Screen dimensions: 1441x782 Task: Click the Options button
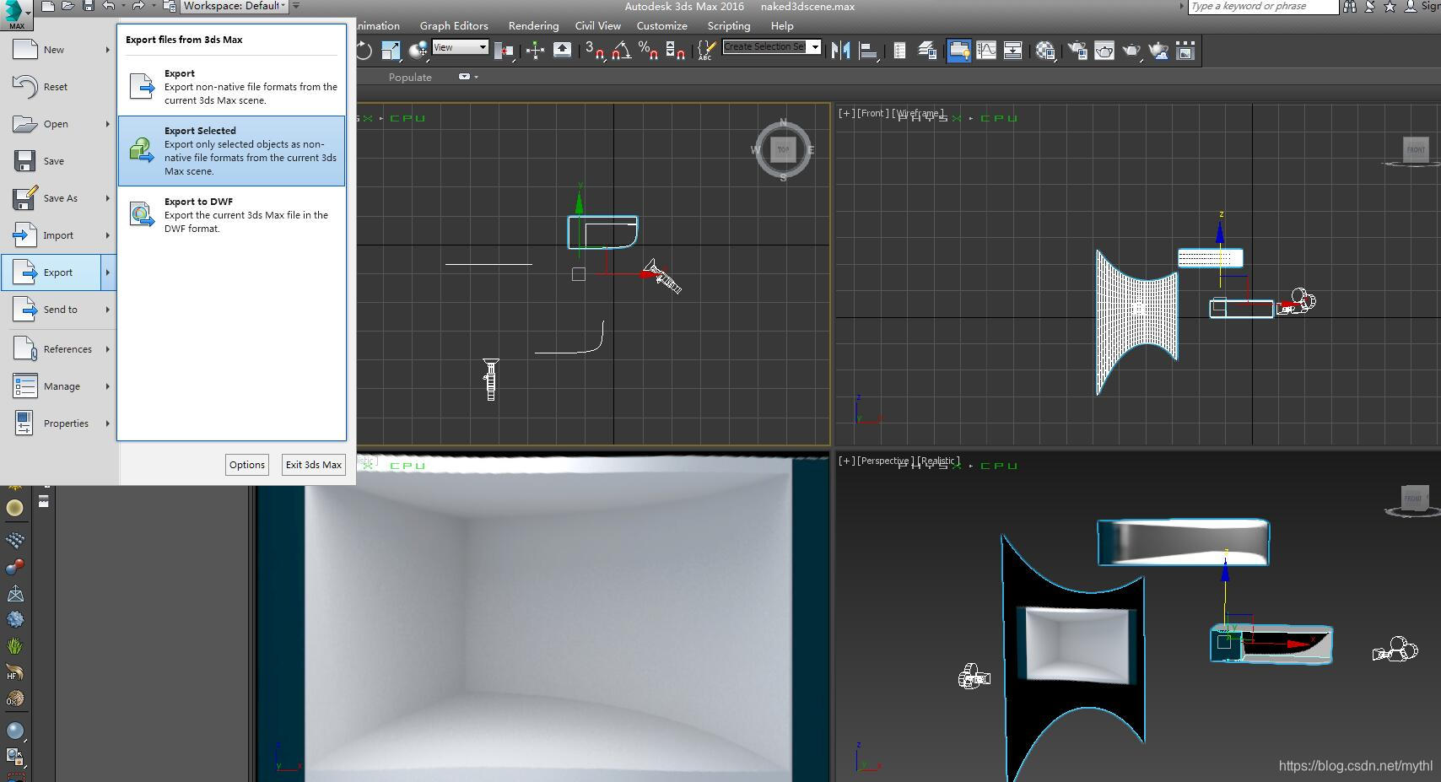[x=247, y=465]
